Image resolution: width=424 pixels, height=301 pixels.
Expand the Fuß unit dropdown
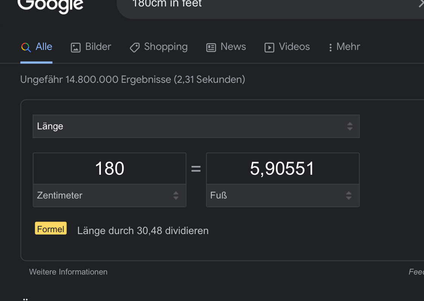pyautogui.click(x=283, y=195)
